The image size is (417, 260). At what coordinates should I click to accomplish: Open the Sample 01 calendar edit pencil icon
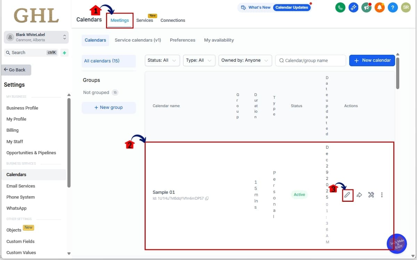point(347,194)
